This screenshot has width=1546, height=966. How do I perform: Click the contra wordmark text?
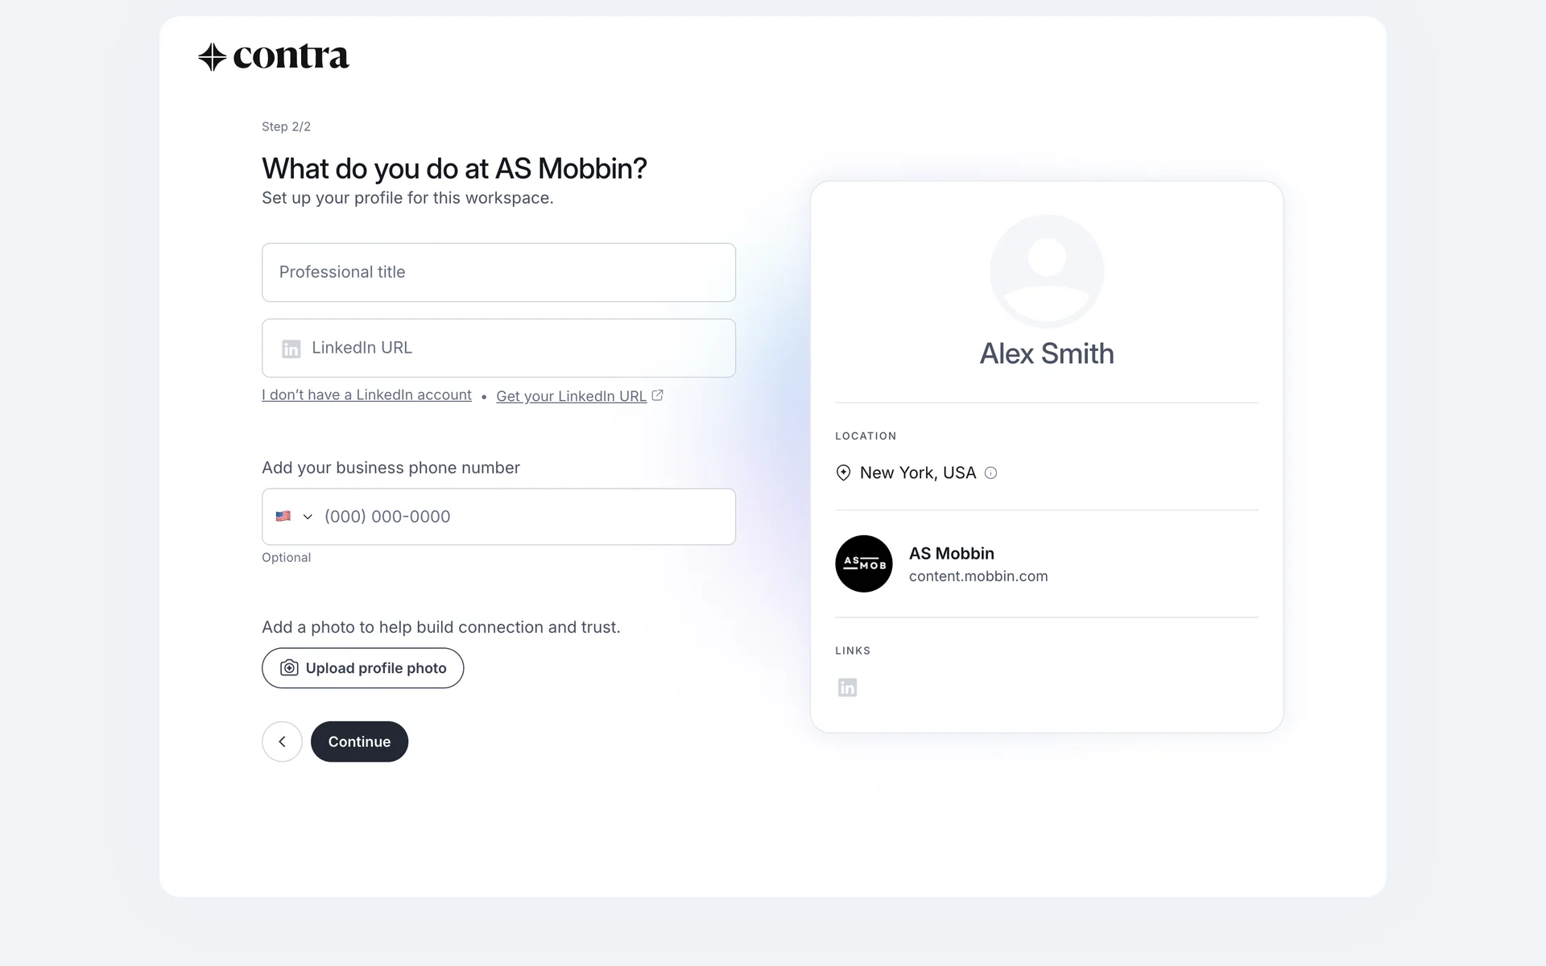[291, 57]
